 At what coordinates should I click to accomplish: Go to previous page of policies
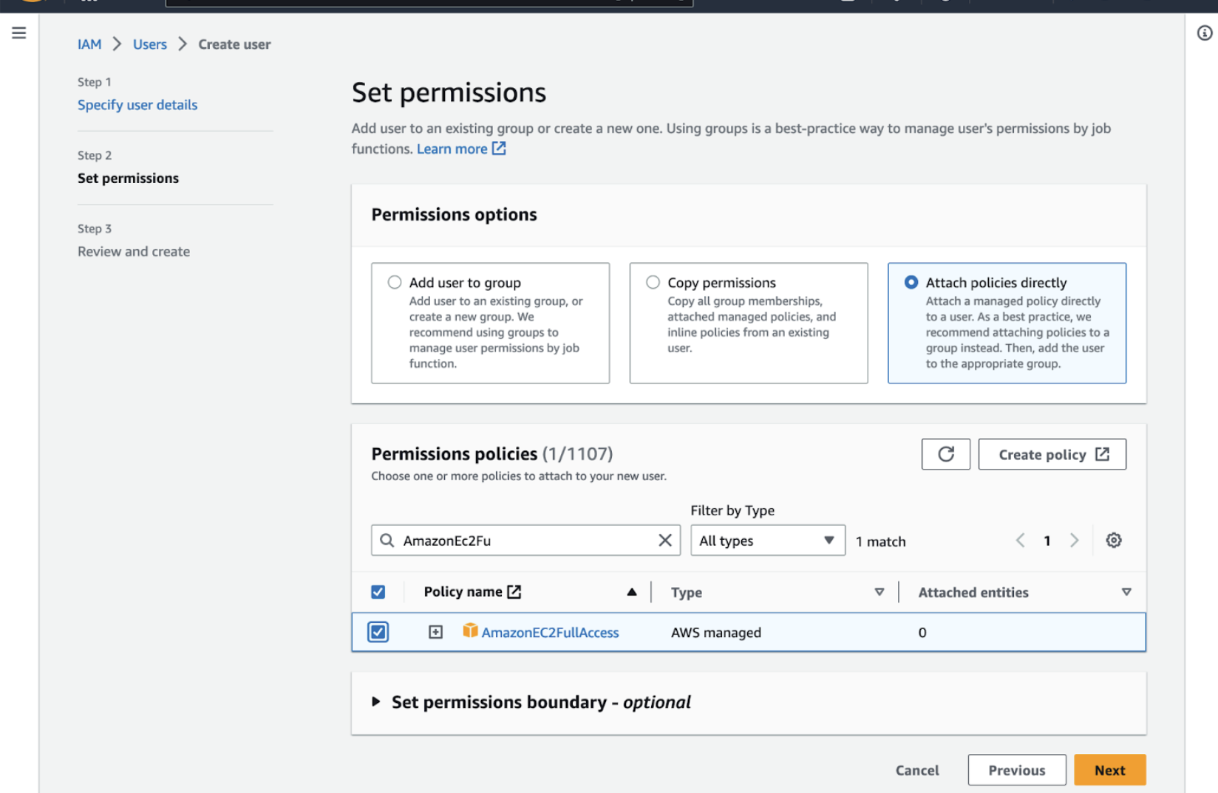click(x=1021, y=540)
